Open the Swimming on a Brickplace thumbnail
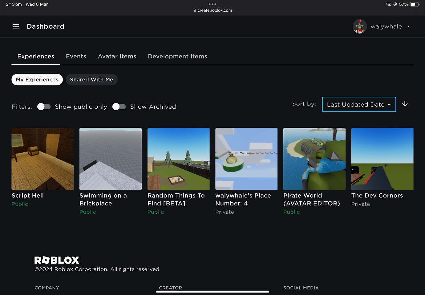Screen dimensions: 425x295 (110, 159)
